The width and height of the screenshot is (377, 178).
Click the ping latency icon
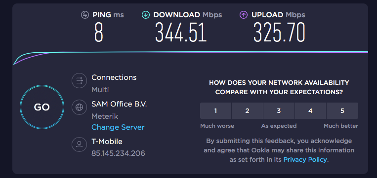point(85,15)
